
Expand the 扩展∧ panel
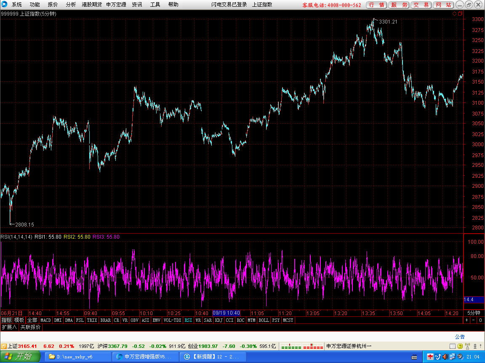pyautogui.click(x=9, y=327)
